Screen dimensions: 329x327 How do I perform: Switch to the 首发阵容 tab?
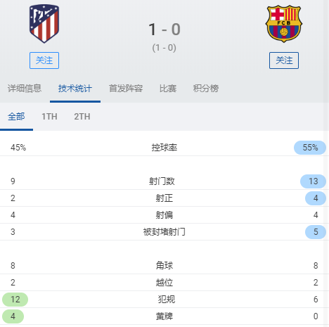point(126,89)
